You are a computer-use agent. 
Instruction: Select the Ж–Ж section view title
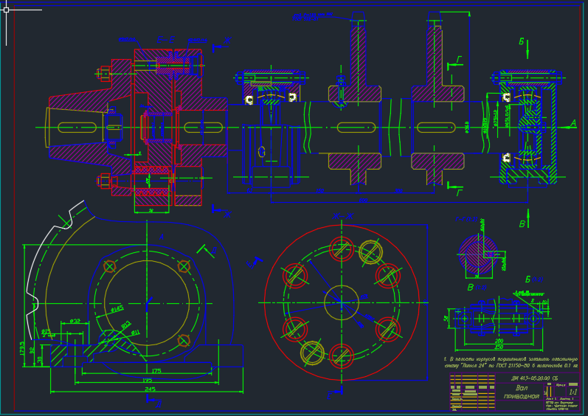(x=343, y=216)
